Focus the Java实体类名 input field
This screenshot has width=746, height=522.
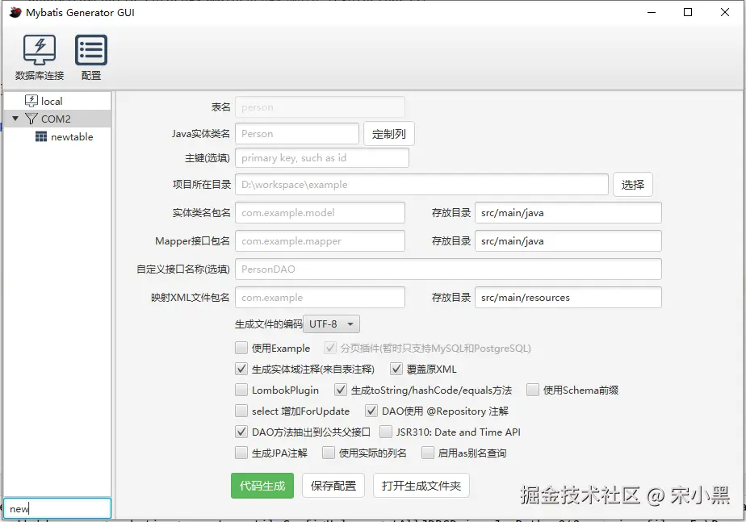click(x=297, y=134)
